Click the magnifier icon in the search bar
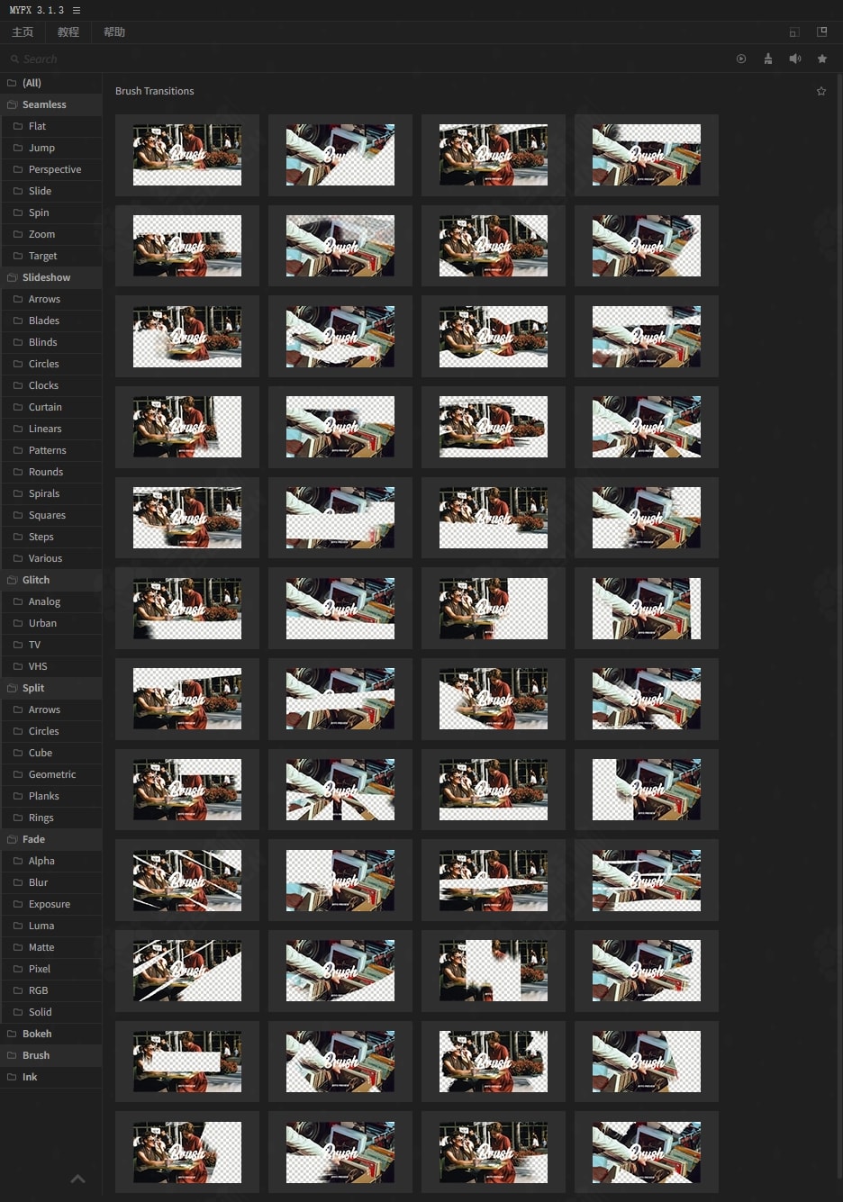This screenshot has width=843, height=1202. 14,59
